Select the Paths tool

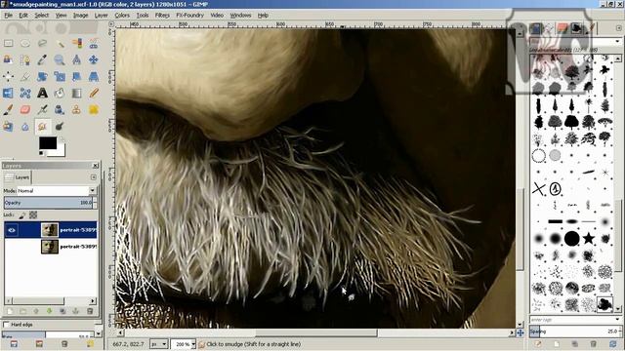click(25, 60)
